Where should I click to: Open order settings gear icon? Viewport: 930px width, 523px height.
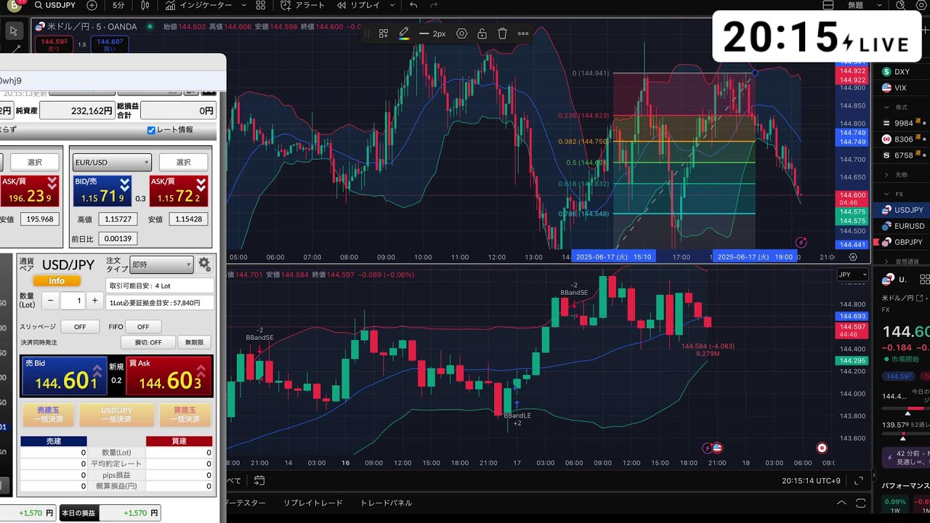pyautogui.click(x=204, y=264)
